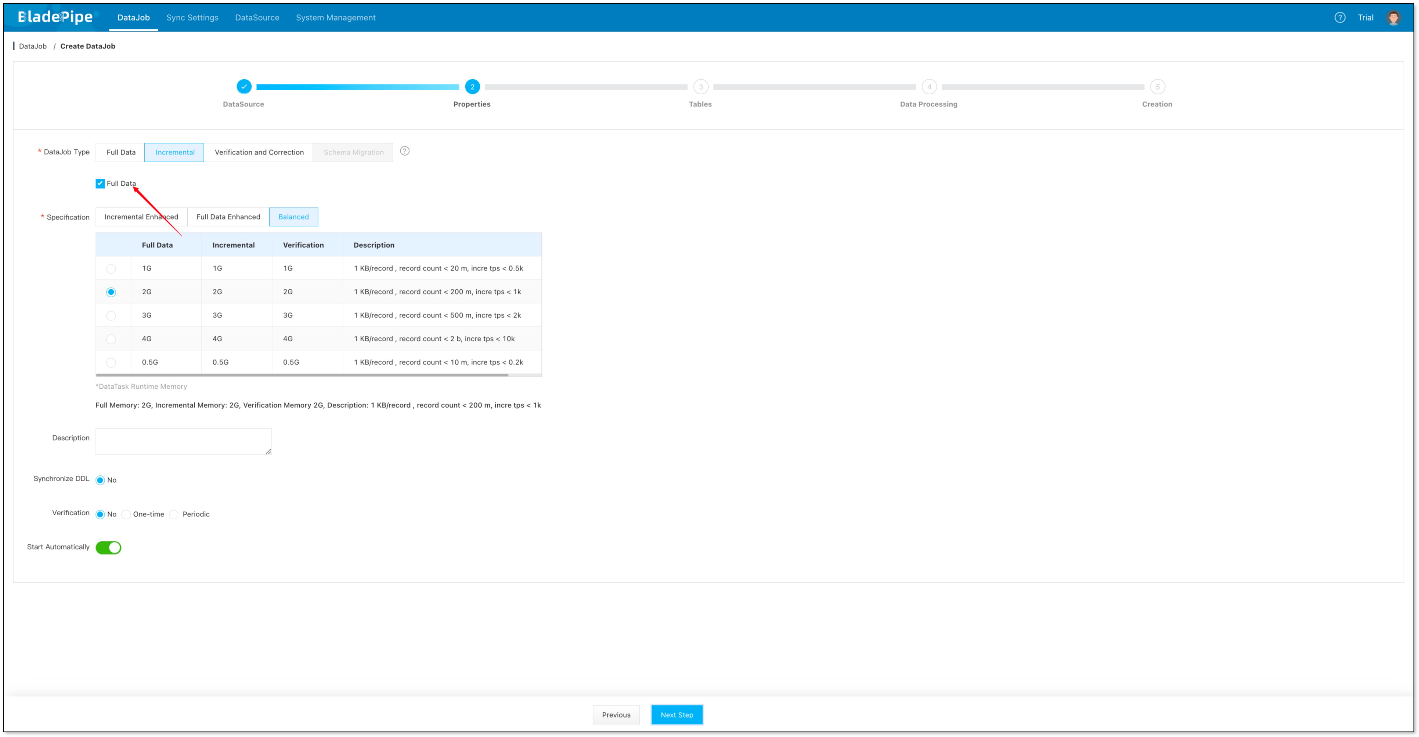Select the 1G specification radio button

coord(111,269)
